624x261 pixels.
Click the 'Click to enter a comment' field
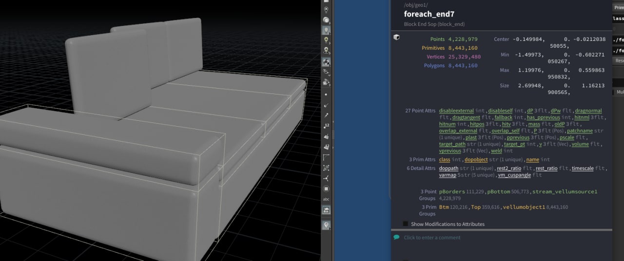[432, 238]
